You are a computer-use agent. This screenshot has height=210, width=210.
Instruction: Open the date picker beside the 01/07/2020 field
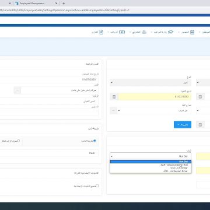click(x=114, y=97)
